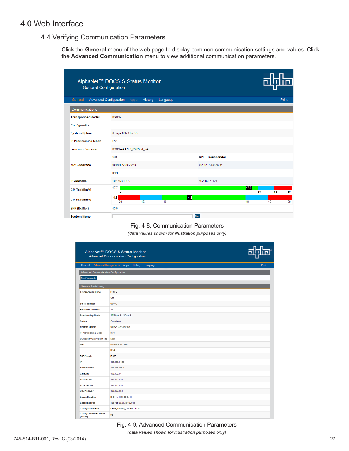This screenshot has width=349, height=451.
Task: Open the Apps menu in General Configuration page
Action: [134, 100]
